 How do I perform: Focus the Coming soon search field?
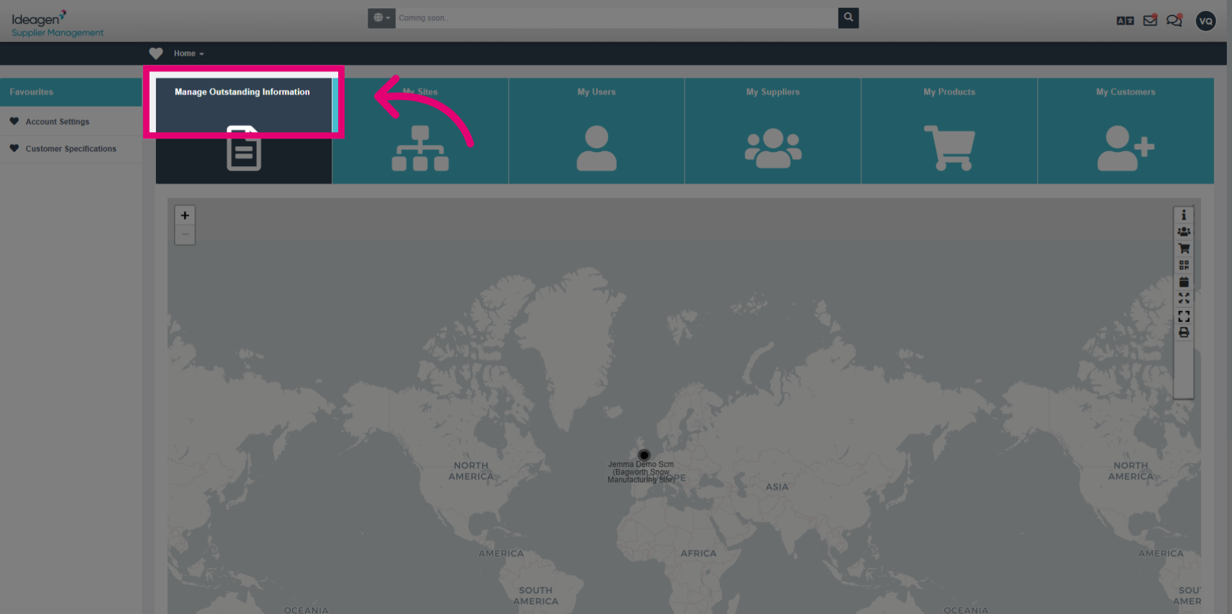pyautogui.click(x=617, y=18)
